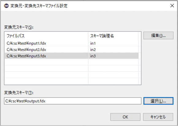Click the Eclipse icon in the title bar
The height and width of the screenshot is (126, 178).
point(6,6)
